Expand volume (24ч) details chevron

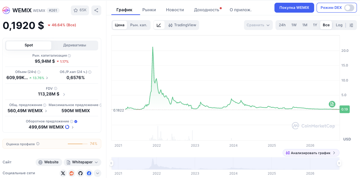tap(47, 78)
